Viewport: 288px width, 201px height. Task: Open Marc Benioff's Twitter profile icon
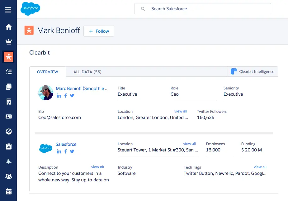tap(72, 96)
